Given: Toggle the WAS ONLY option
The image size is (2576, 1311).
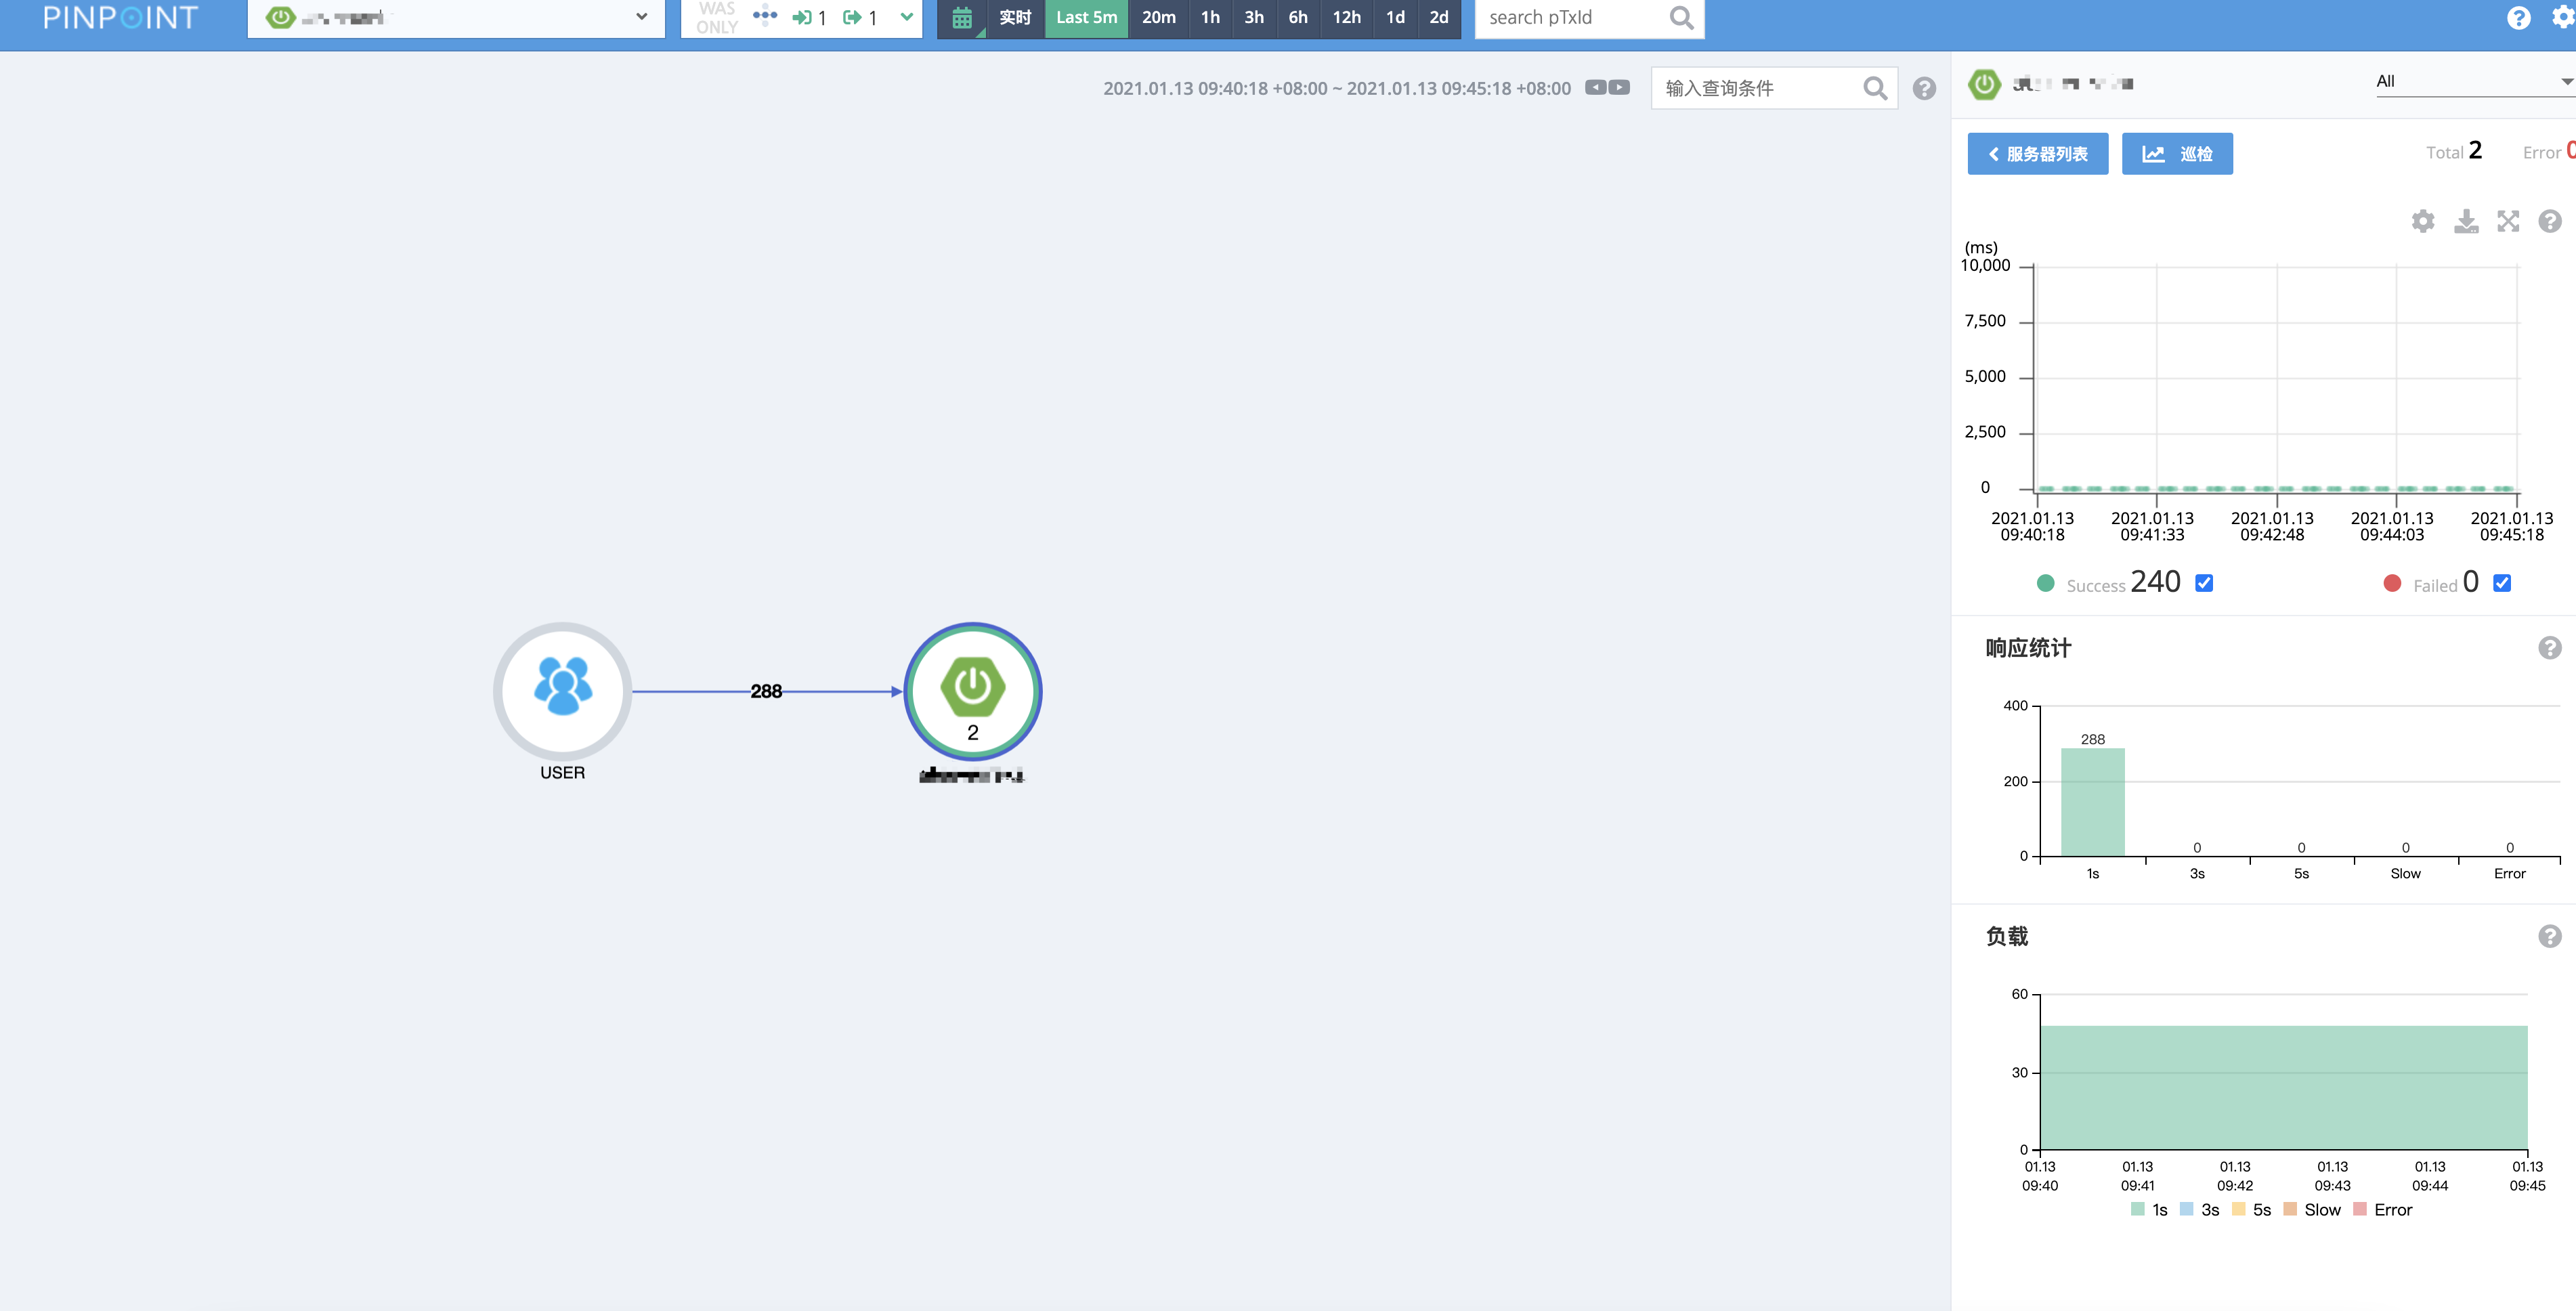Looking at the screenshot, I should point(716,18).
